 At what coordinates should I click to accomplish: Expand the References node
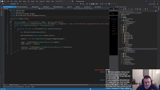(121, 25)
